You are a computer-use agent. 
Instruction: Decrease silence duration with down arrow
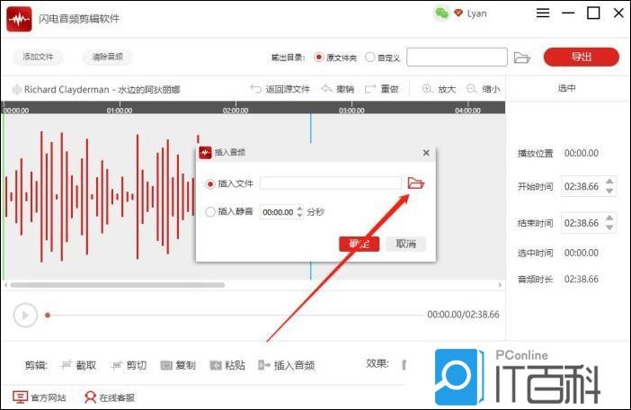coord(299,215)
